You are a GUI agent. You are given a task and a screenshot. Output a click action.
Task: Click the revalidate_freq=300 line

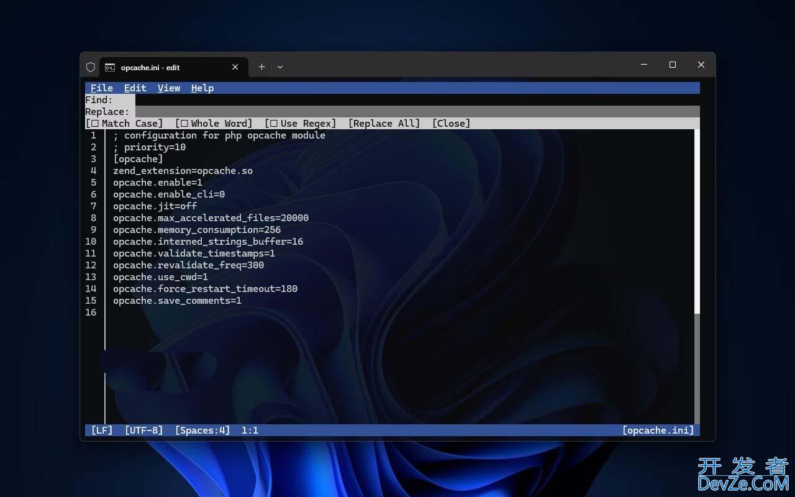click(188, 265)
